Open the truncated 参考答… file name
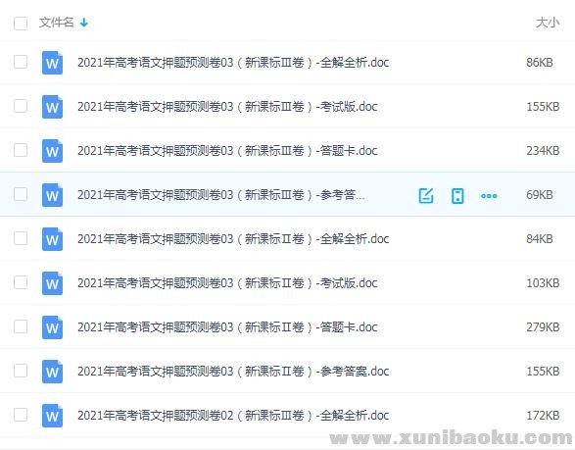The width and height of the screenshot is (575, 450). point(221,195)
